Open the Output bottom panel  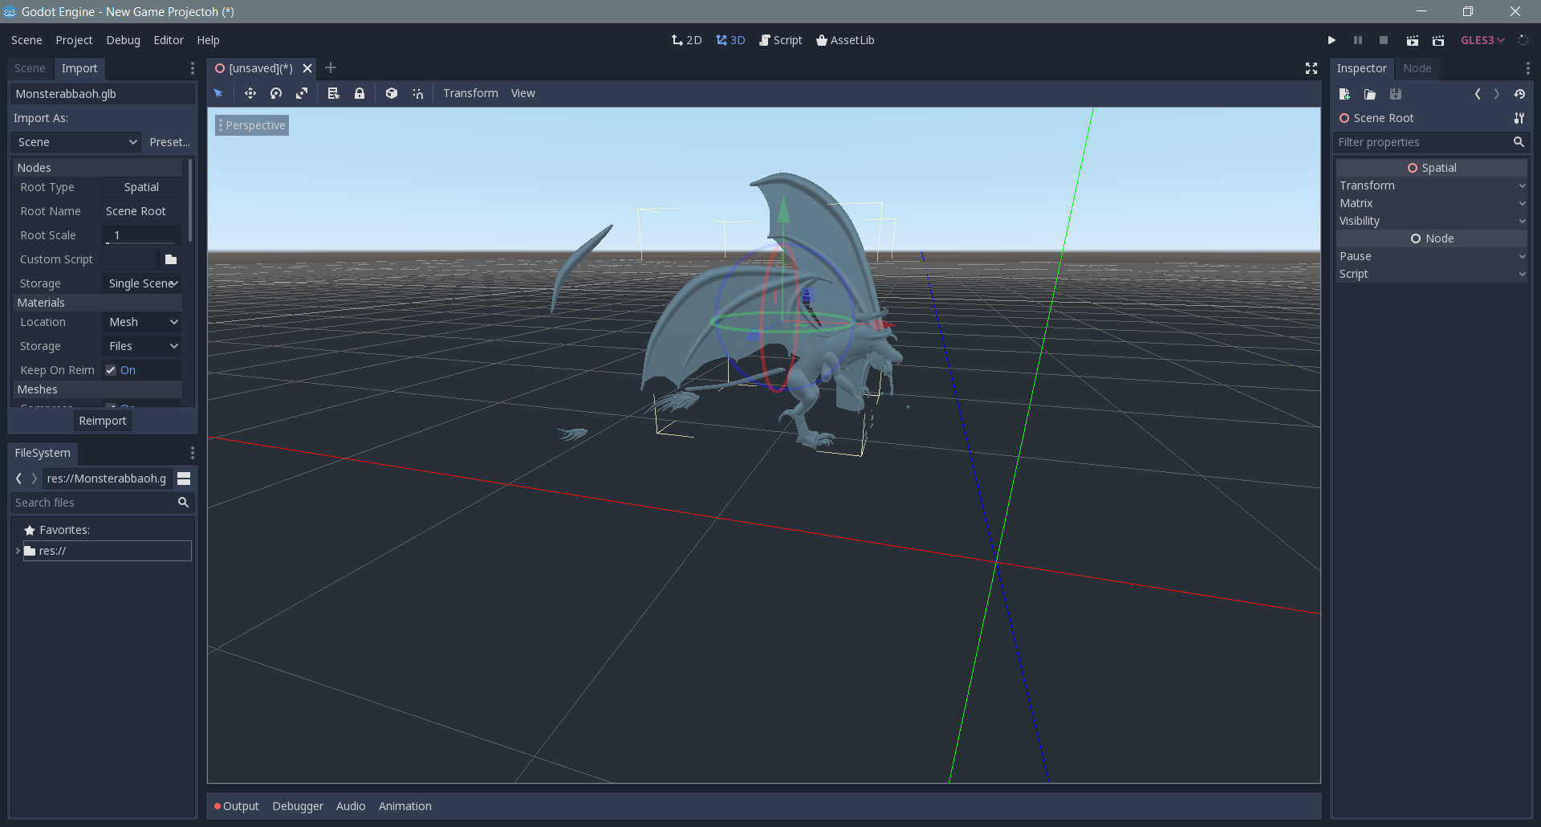tap(237, 806)
